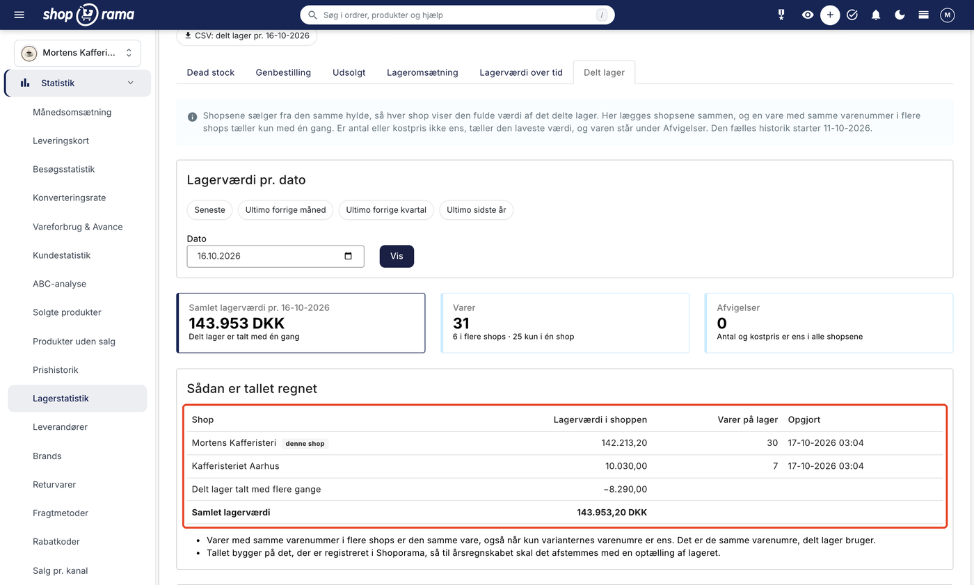Click the Samlet lagerværdi 143.953 DKK card

301,323
